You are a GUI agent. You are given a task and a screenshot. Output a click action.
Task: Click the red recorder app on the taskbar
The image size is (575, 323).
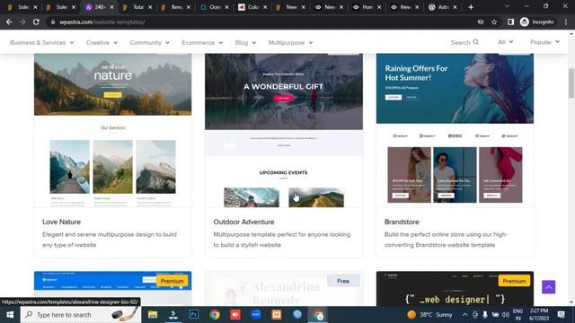click(235, 315)
